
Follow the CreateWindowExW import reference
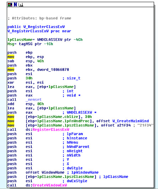tap(50, 185)
